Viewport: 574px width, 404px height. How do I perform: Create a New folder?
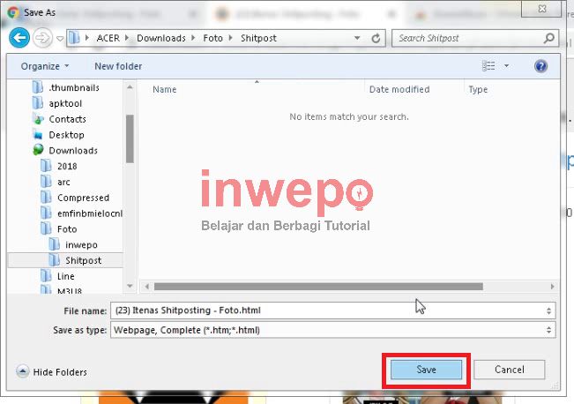point(118,66)
